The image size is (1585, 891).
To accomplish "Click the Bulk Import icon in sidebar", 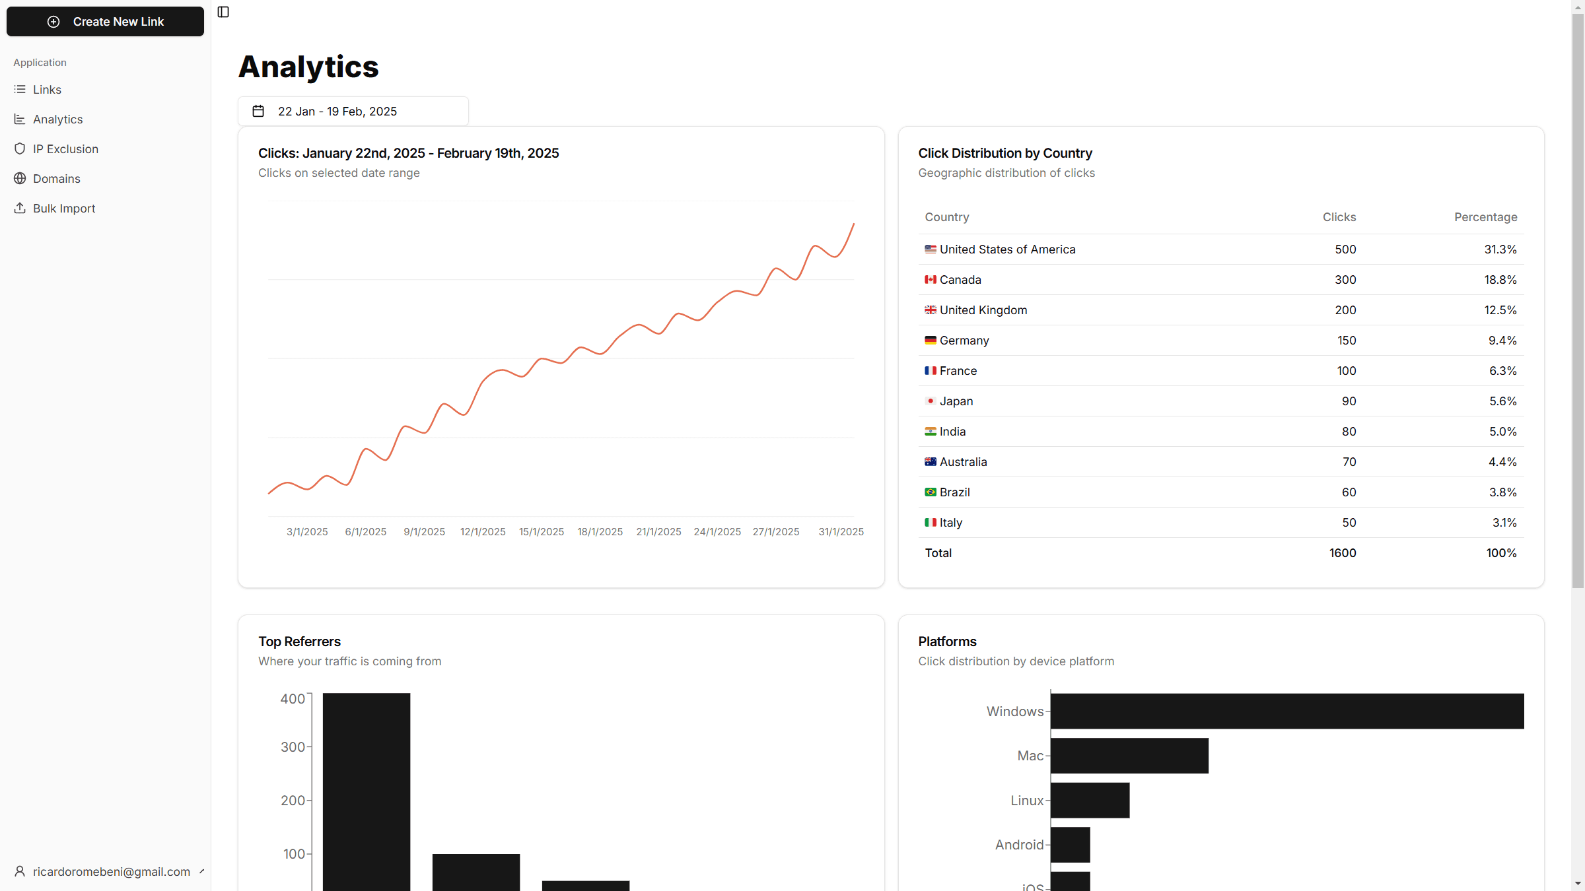I will (x=20, y=208).
